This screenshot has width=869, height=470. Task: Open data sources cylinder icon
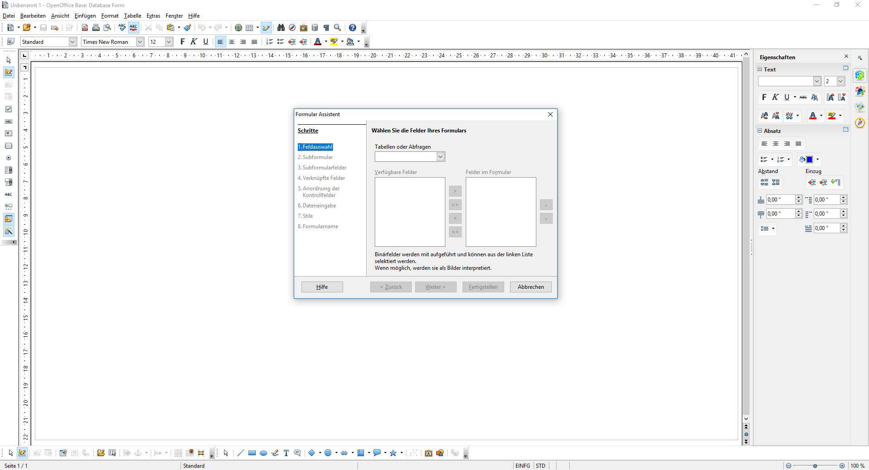(x=315, y=28)
